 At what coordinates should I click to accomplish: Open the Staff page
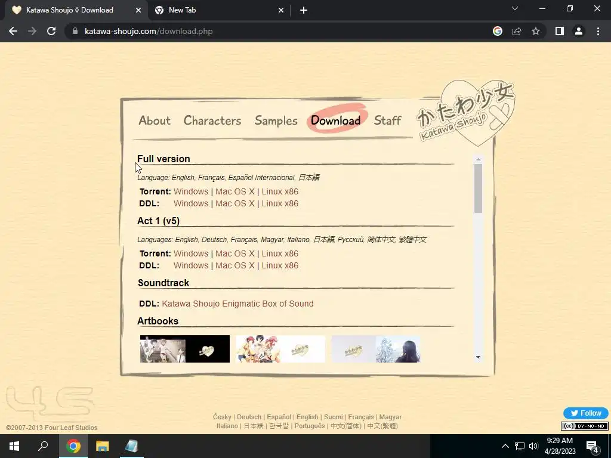click(x=388, y=120)
